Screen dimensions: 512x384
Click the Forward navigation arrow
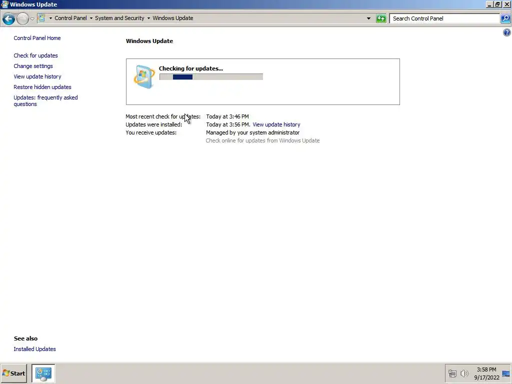point(22,18)
